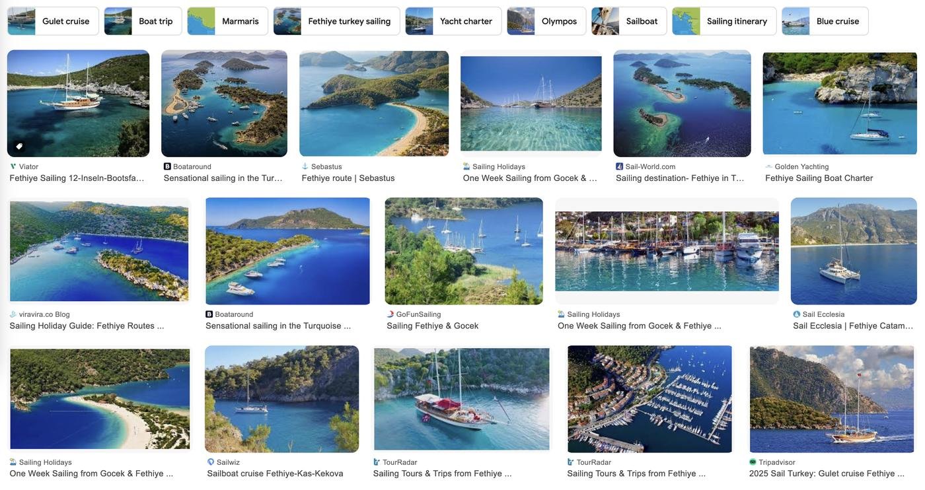The image size is (925, 490).
Task: Click the GoFunSailing favicon
Action: (x=390, y=314)
